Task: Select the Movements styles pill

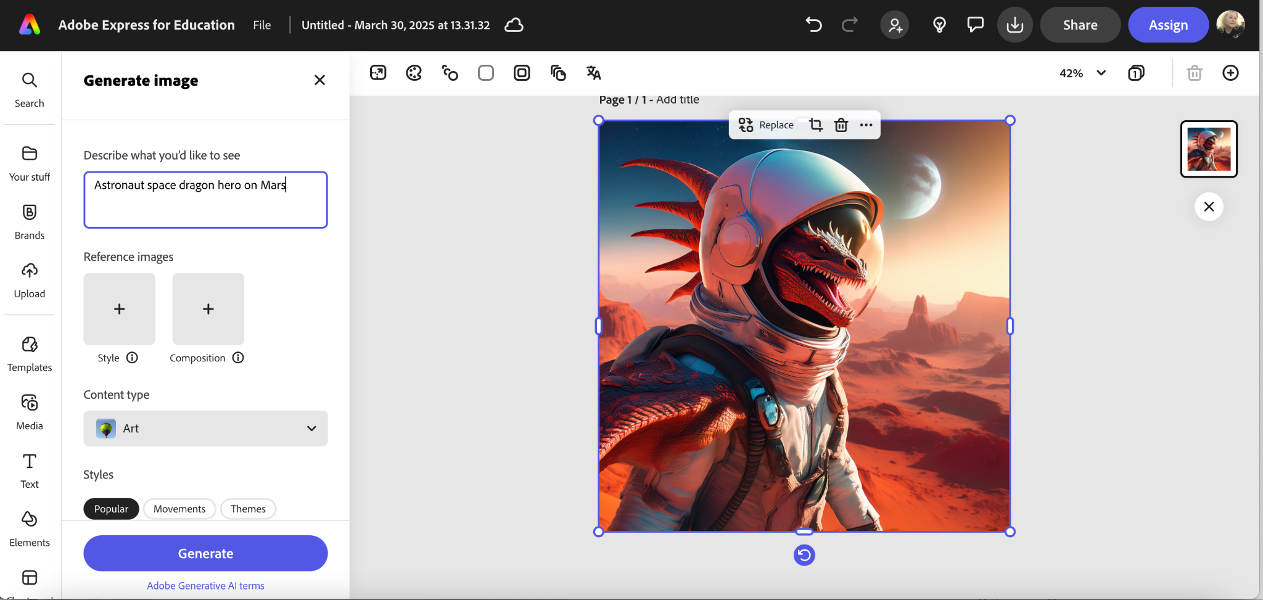Action: (179, 509)
